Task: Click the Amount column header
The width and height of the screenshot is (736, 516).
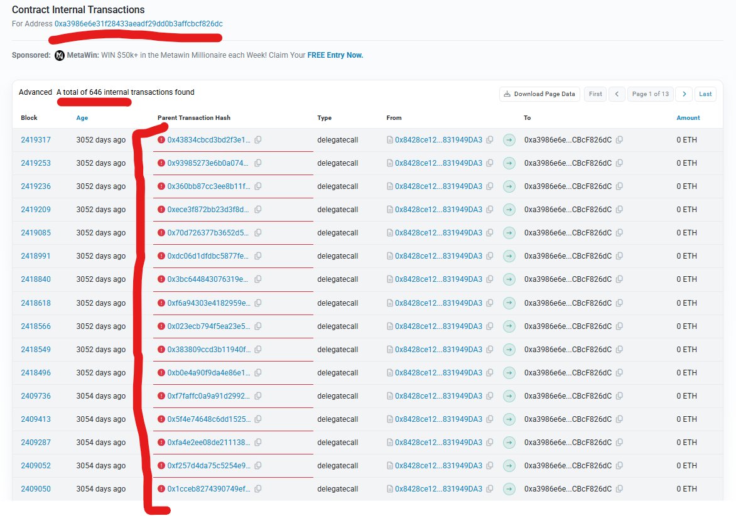Action: click(688, 118)
